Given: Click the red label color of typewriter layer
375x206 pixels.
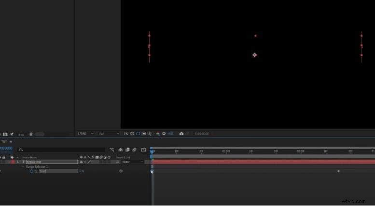Looking at the screenshot, I should [x=13, y=162].
